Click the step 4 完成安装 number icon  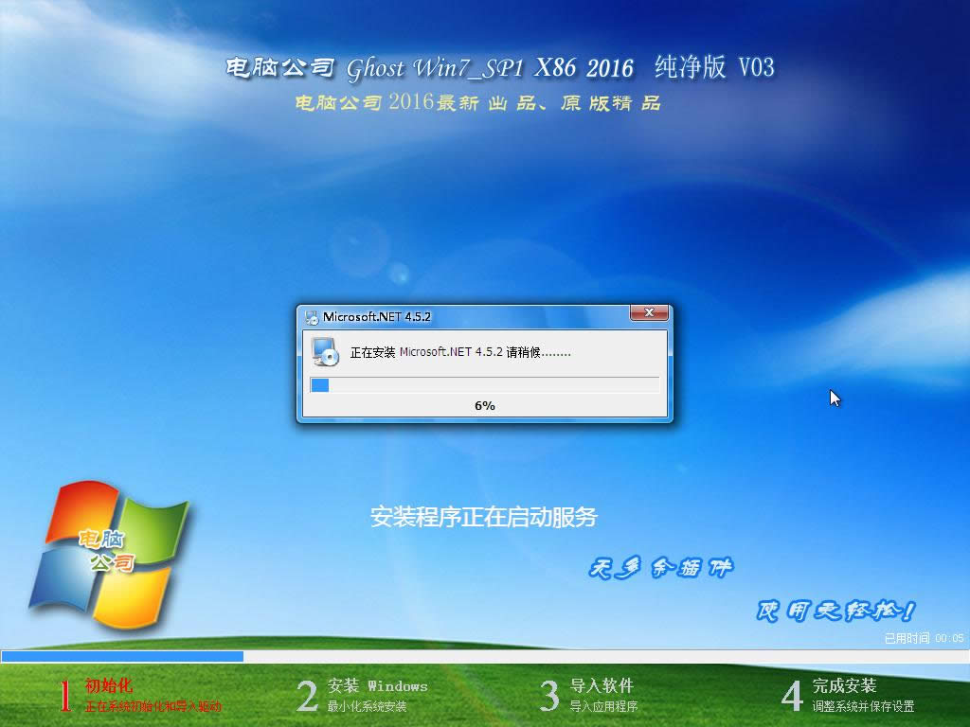[792, 694]
